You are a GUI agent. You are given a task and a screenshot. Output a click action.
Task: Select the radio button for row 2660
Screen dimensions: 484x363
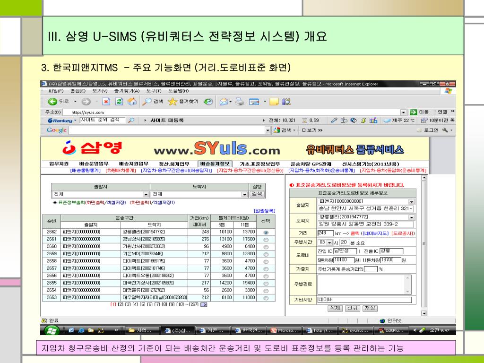pos(266,247)
